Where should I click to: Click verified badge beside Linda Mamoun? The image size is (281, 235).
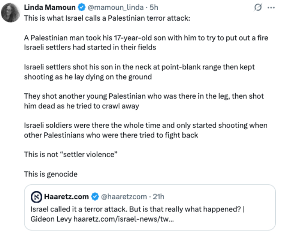[82, 7]
